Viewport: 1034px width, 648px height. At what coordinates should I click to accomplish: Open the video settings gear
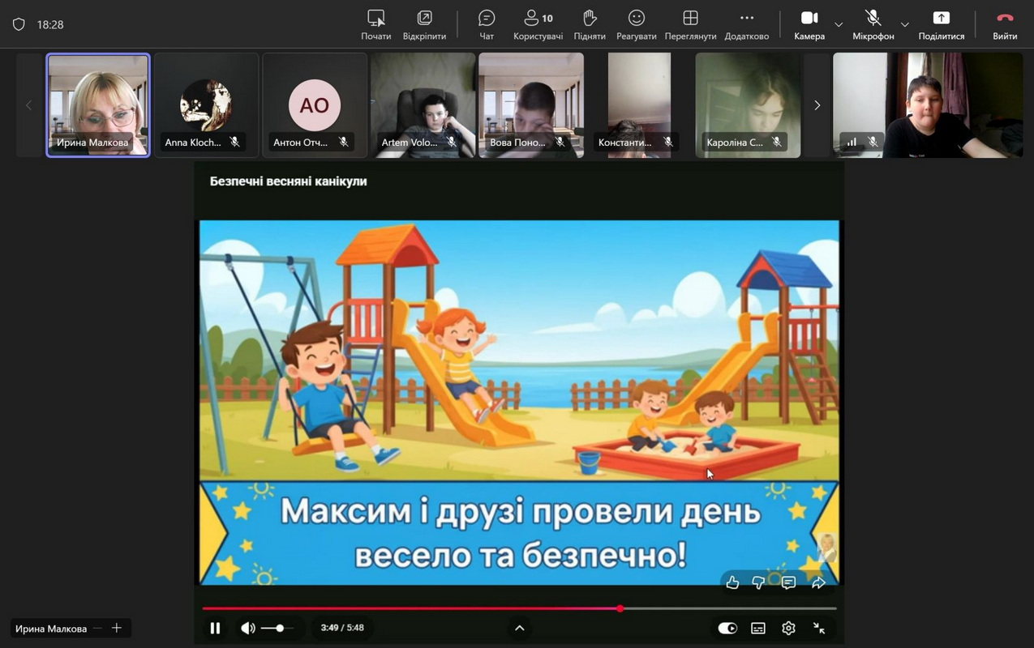coord(788,628)
